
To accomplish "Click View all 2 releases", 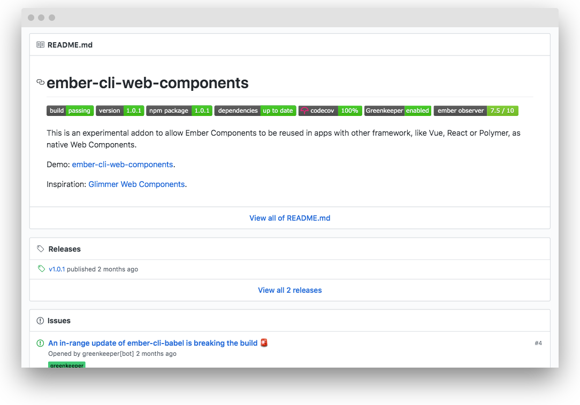I will tap(289, 290).
